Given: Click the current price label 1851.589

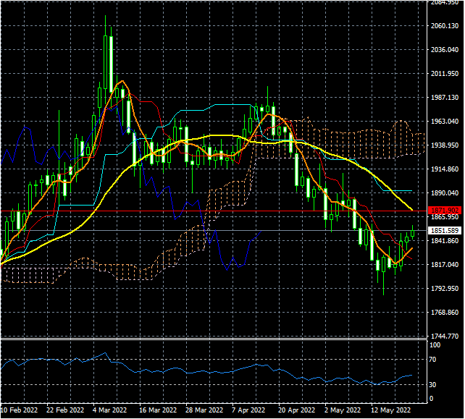Looking at the screenshot, I should 445,231.
